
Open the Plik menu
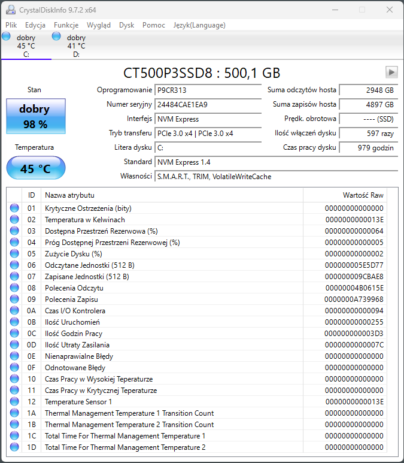[x=11, y=25]
